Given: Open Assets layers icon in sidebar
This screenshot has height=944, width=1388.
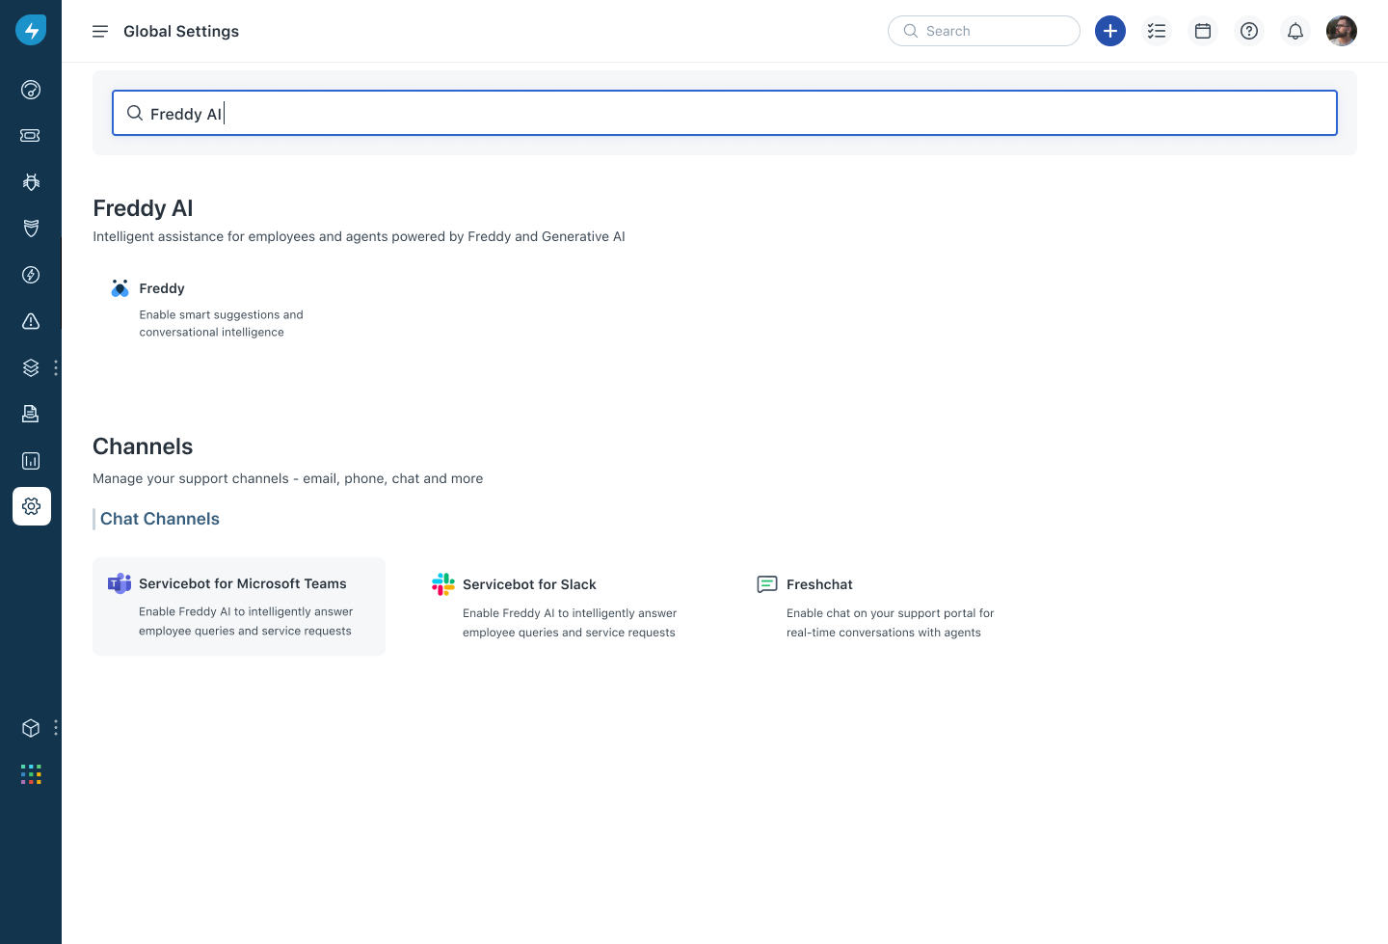Looking at the screenshot, I should point(31,367).
